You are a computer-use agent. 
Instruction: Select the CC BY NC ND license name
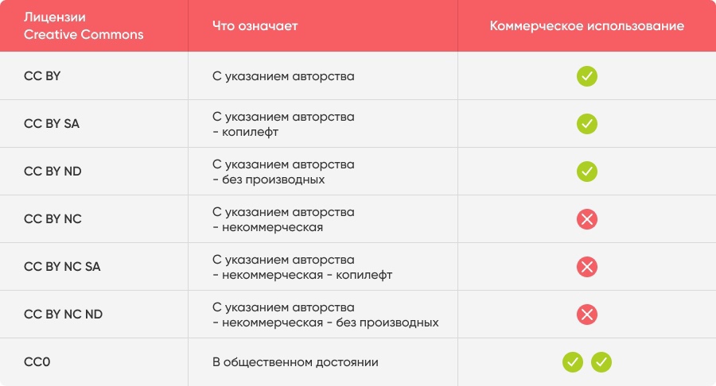tap(63, 315)
